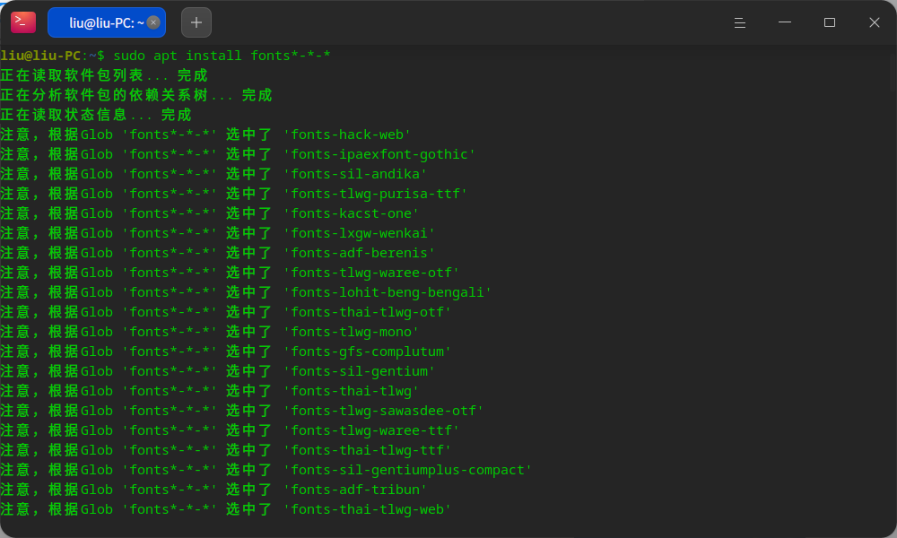Screen dimensions: 897x538
Task: Open a new terminal tab with plus button
Action: 196,22
